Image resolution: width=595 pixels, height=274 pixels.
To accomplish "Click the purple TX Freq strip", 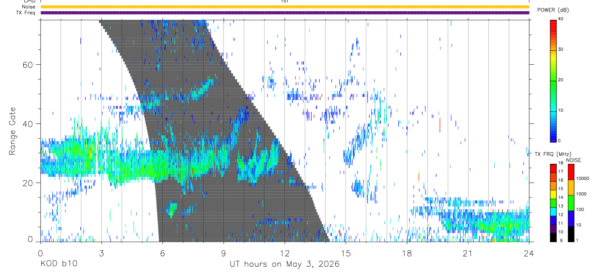I will tap(284, 13).
